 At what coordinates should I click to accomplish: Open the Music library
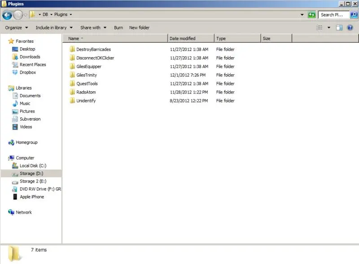(x=25, y=104)
